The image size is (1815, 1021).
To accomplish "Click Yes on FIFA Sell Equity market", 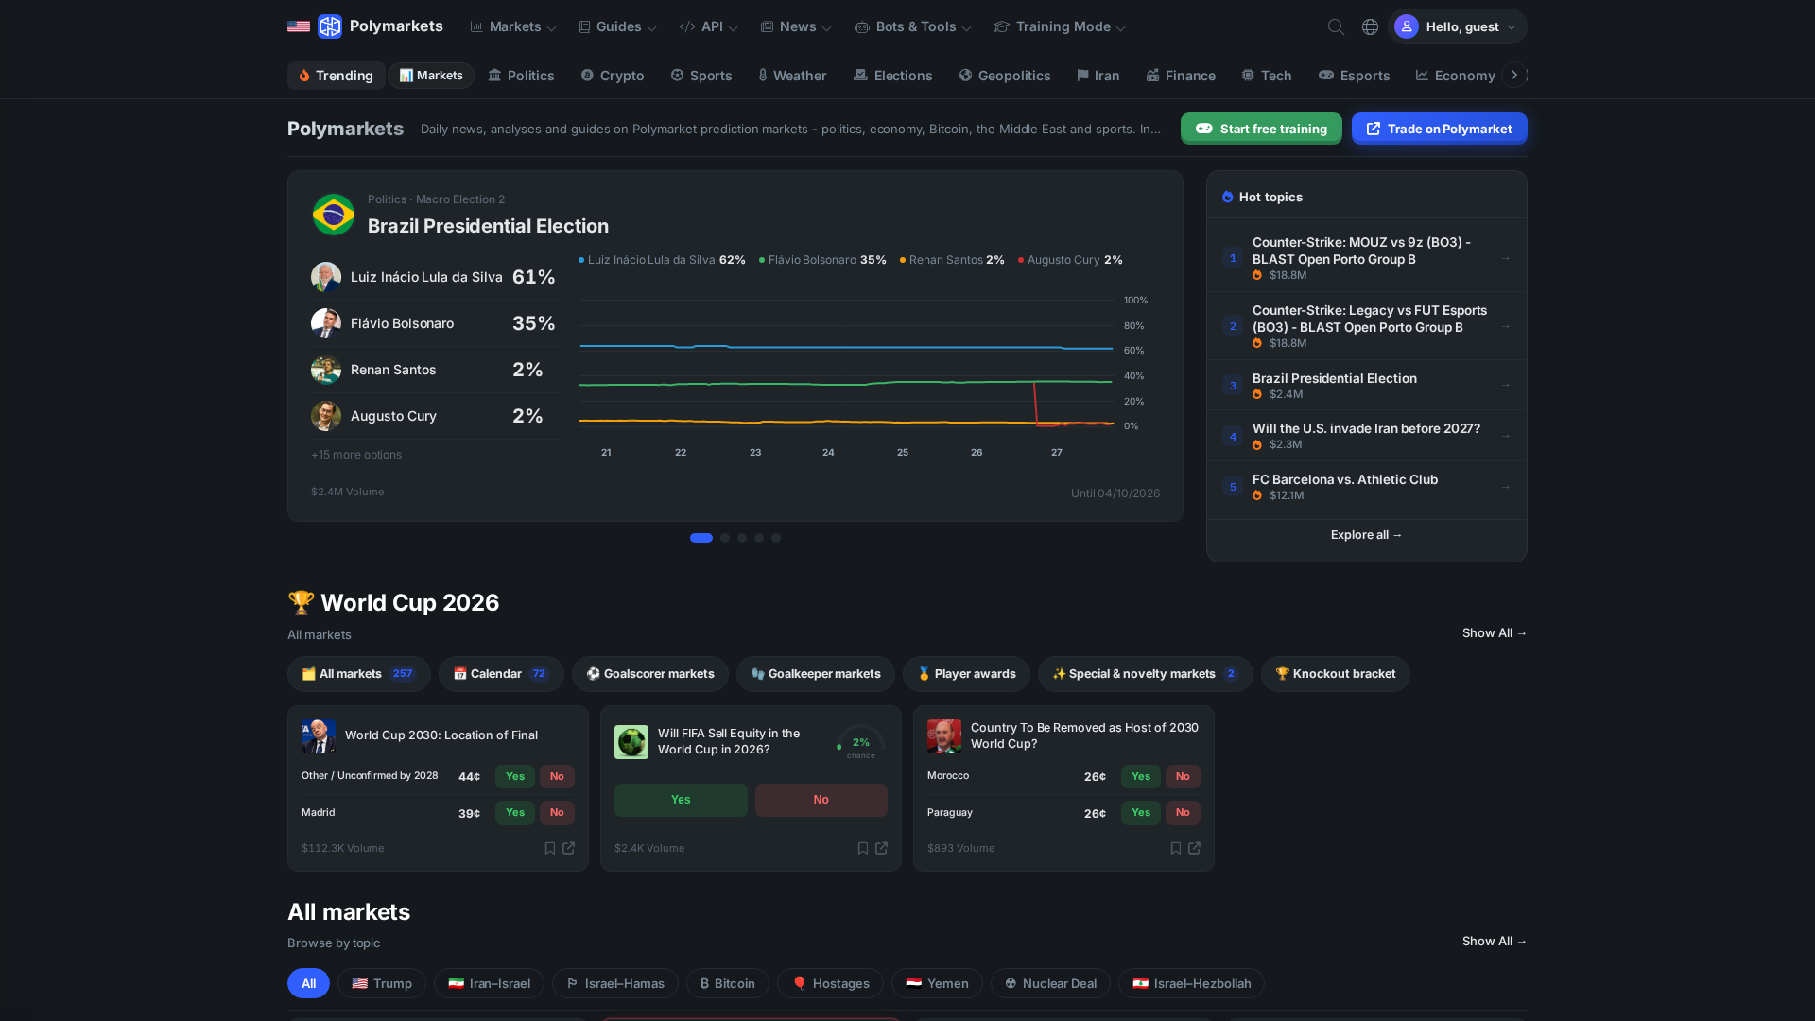I will tap(681, 800).
